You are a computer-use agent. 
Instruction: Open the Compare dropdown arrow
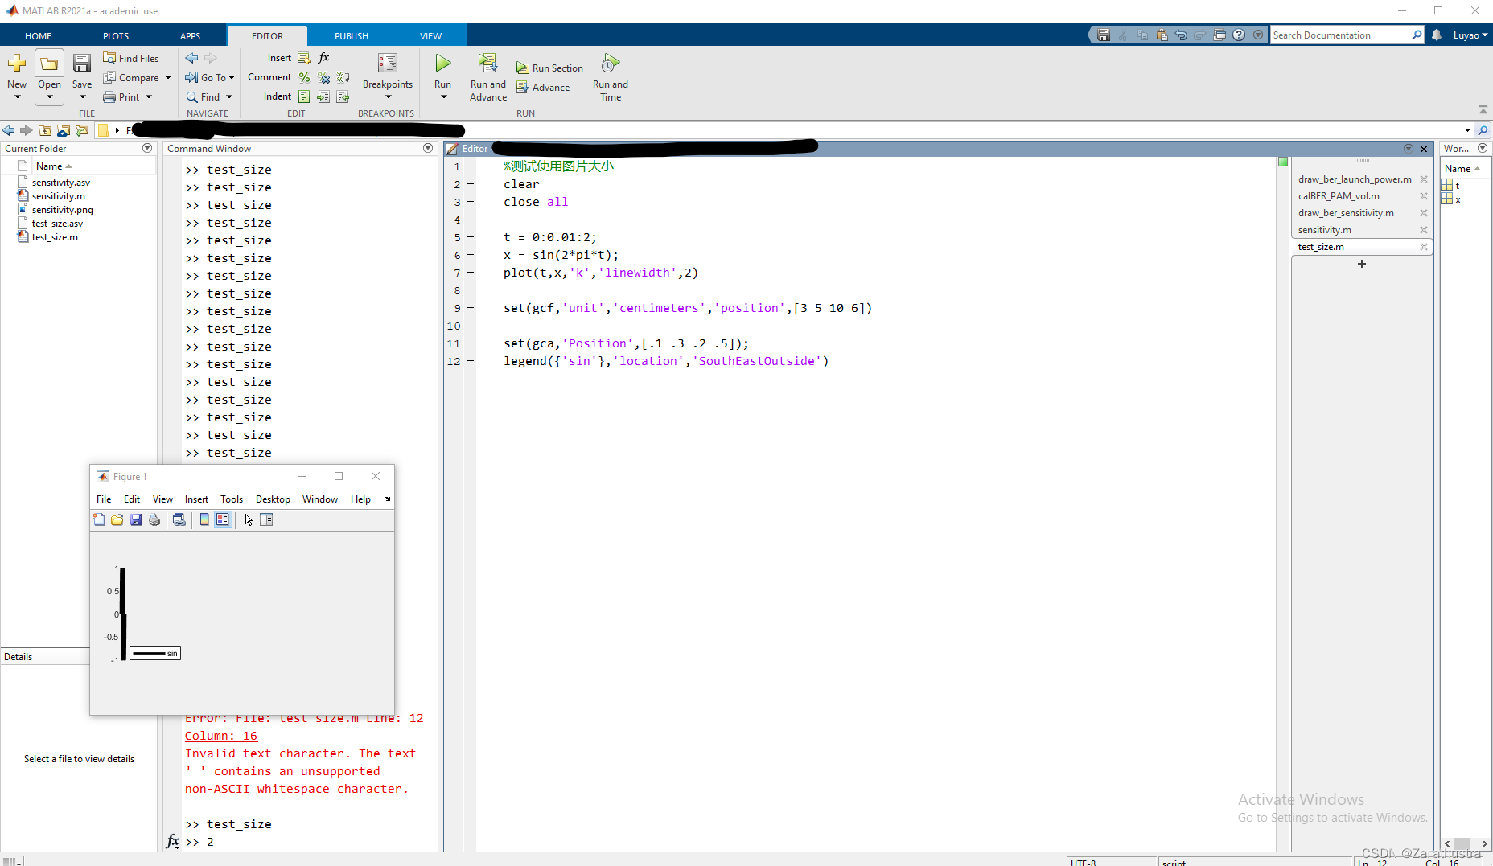[168, 78]
